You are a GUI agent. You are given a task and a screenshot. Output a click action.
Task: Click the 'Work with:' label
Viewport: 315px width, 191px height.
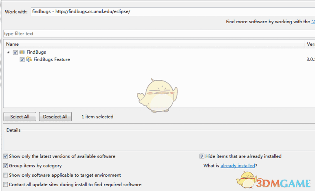(x=16, y=12)
